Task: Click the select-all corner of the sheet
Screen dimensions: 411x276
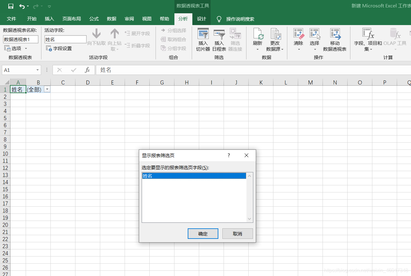Action: coord(5,82)
